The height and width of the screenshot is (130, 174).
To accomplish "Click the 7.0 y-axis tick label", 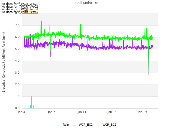I will [17, 25].
